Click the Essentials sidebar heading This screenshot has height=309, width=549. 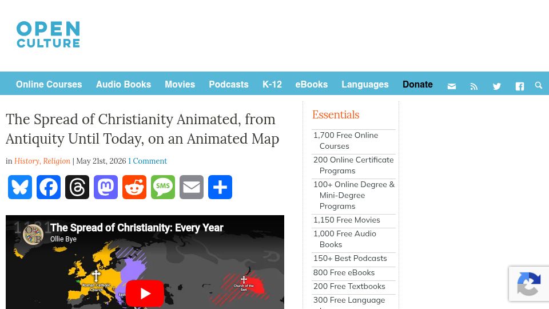[336, 114]
